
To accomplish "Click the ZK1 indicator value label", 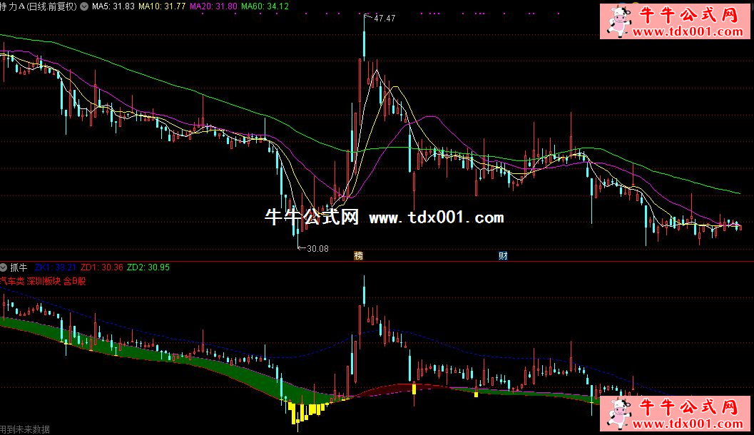I will pos(54,267).
